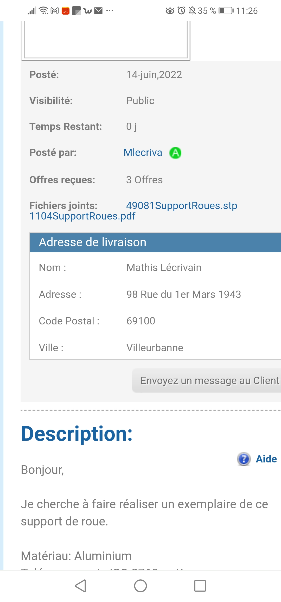The width and height of the screenshot is (281, 602).
Task: Tap the Adresse de livraison header bar
Action: point(156,242)
